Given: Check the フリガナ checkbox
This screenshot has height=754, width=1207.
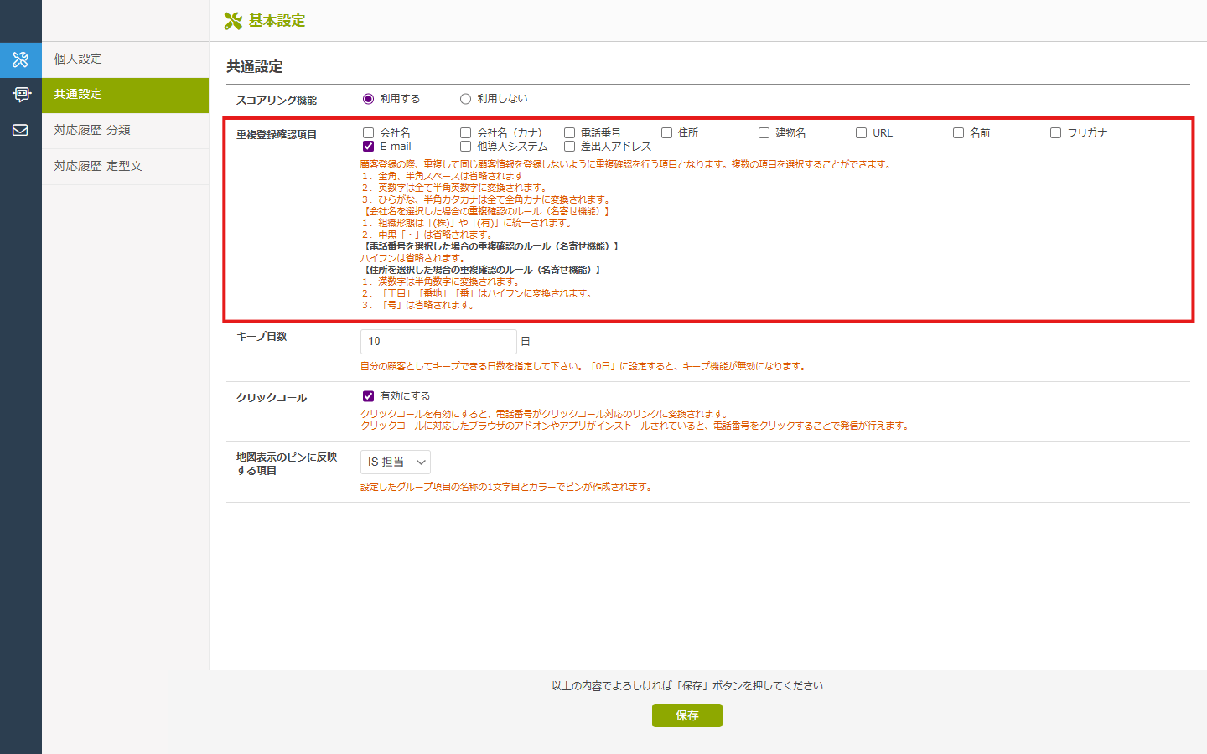Looking at the screenshot, I should pyautogui.click(x=1055, y=133).
